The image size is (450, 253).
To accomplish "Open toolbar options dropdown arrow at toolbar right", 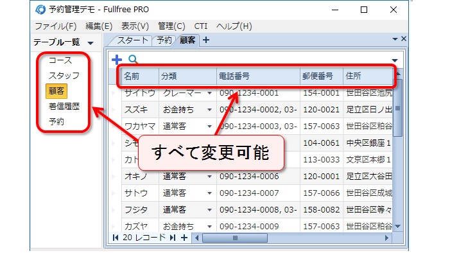I will pyautogui.click(x=395, y=60).
